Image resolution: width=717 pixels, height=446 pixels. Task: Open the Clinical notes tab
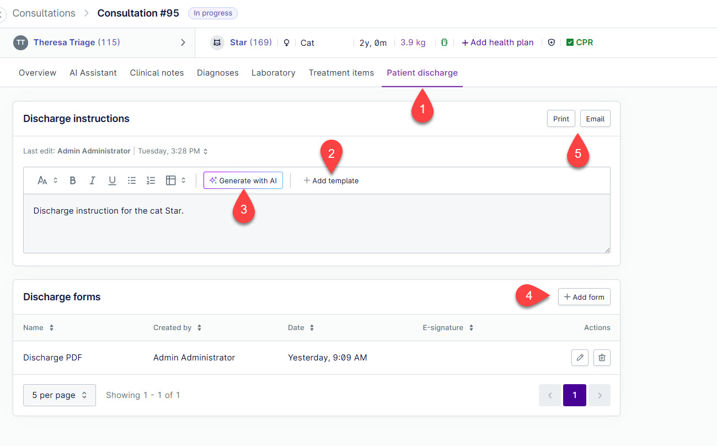[157, 73]
